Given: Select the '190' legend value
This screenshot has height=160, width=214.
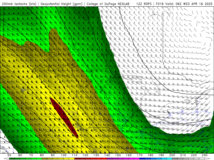Looking at the screenshot, I should [161, 155].
